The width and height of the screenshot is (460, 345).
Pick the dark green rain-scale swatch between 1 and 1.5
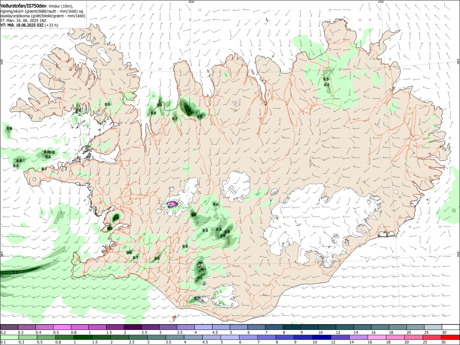[83, 337]
